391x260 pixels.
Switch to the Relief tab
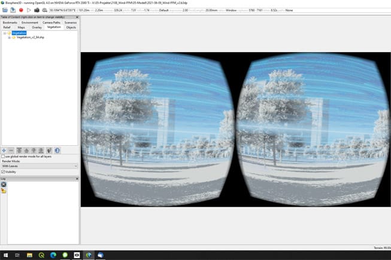click(7, 27)
